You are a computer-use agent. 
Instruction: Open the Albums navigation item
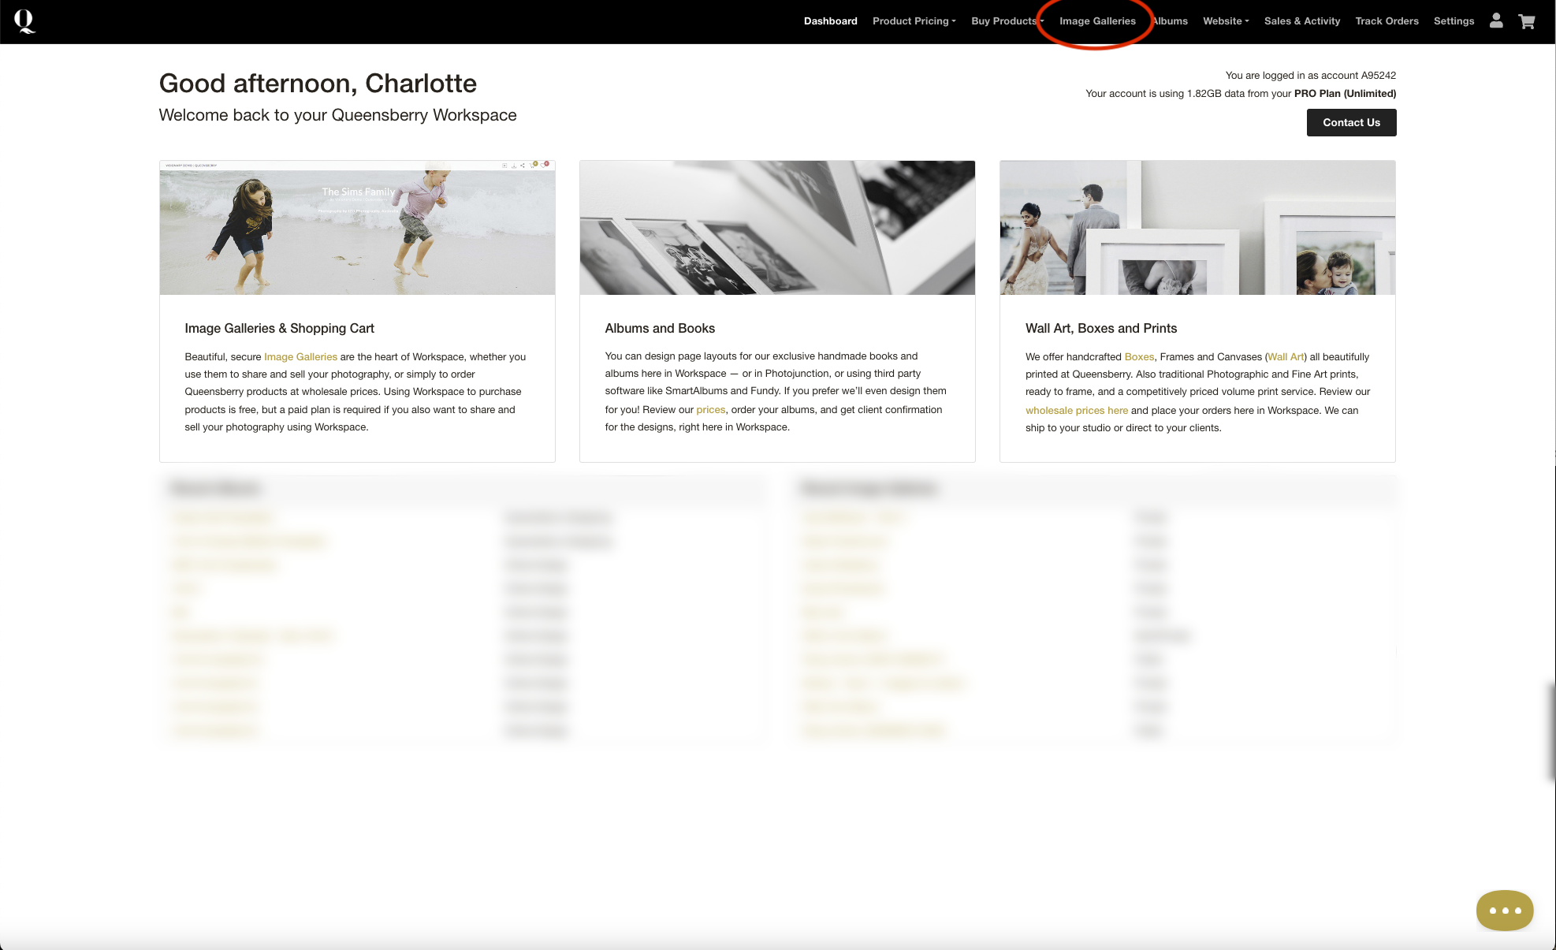(x=1171, y=21)
